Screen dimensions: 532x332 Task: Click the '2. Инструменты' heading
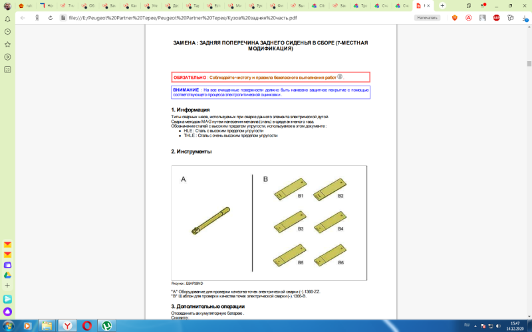click(x=191, y=151)
